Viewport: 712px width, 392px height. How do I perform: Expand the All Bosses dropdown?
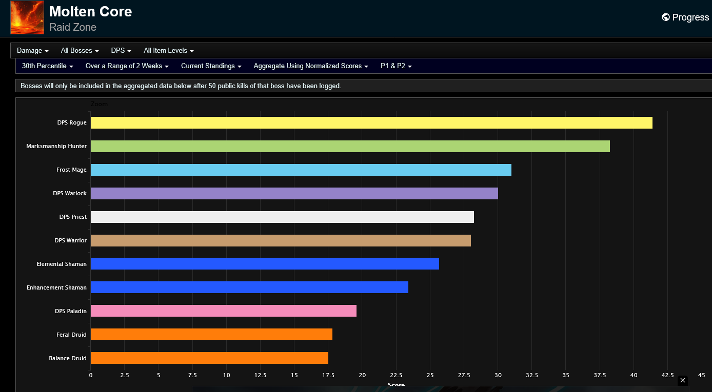click(x=80, y=51)
